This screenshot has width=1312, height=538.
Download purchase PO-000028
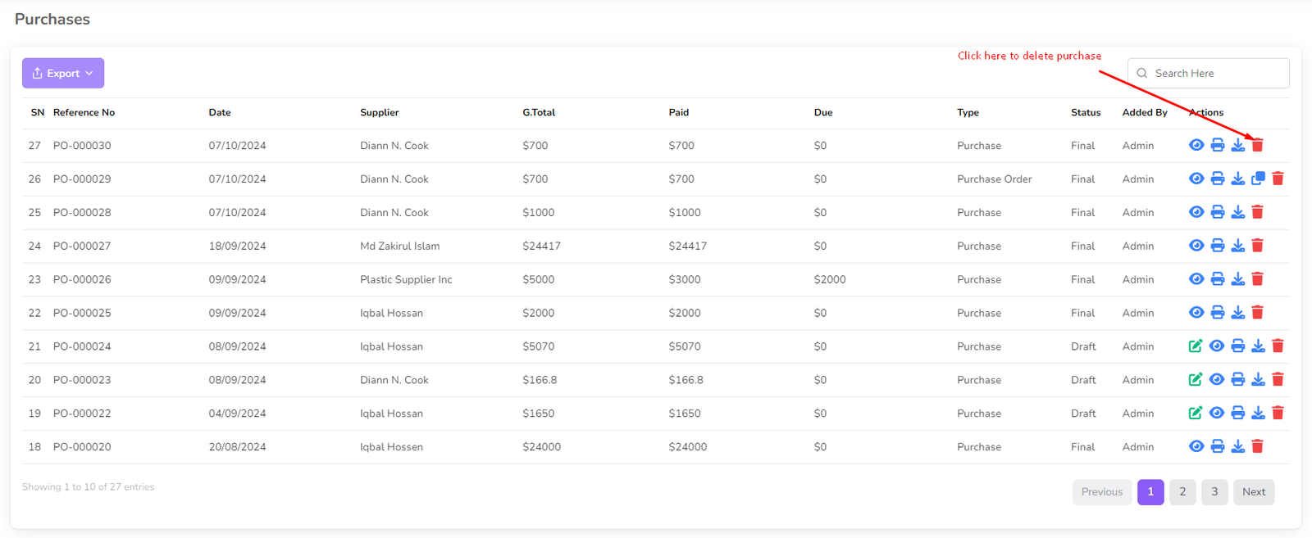coord(1237,213)
